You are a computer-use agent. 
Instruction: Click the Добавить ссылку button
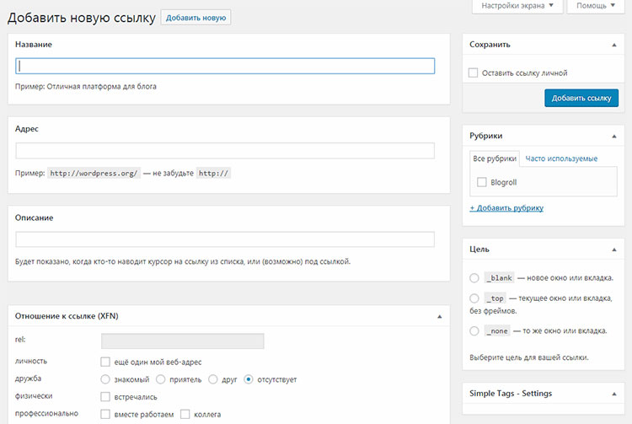point(581,98)
